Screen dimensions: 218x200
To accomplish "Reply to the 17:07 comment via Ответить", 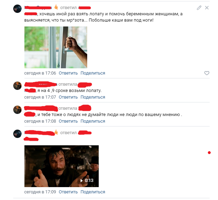I will pos(68,97).
